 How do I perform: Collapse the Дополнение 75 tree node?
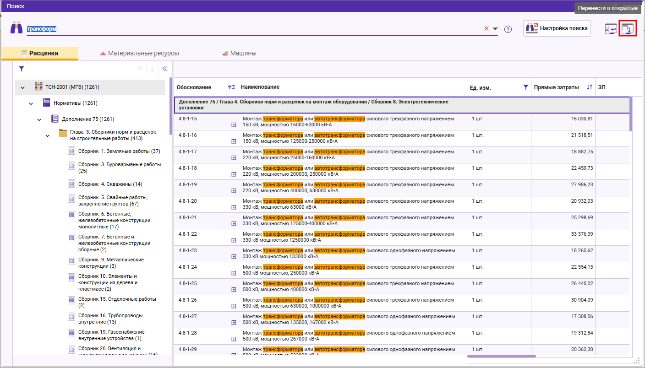pyautogui.click(x=39, y=119)
